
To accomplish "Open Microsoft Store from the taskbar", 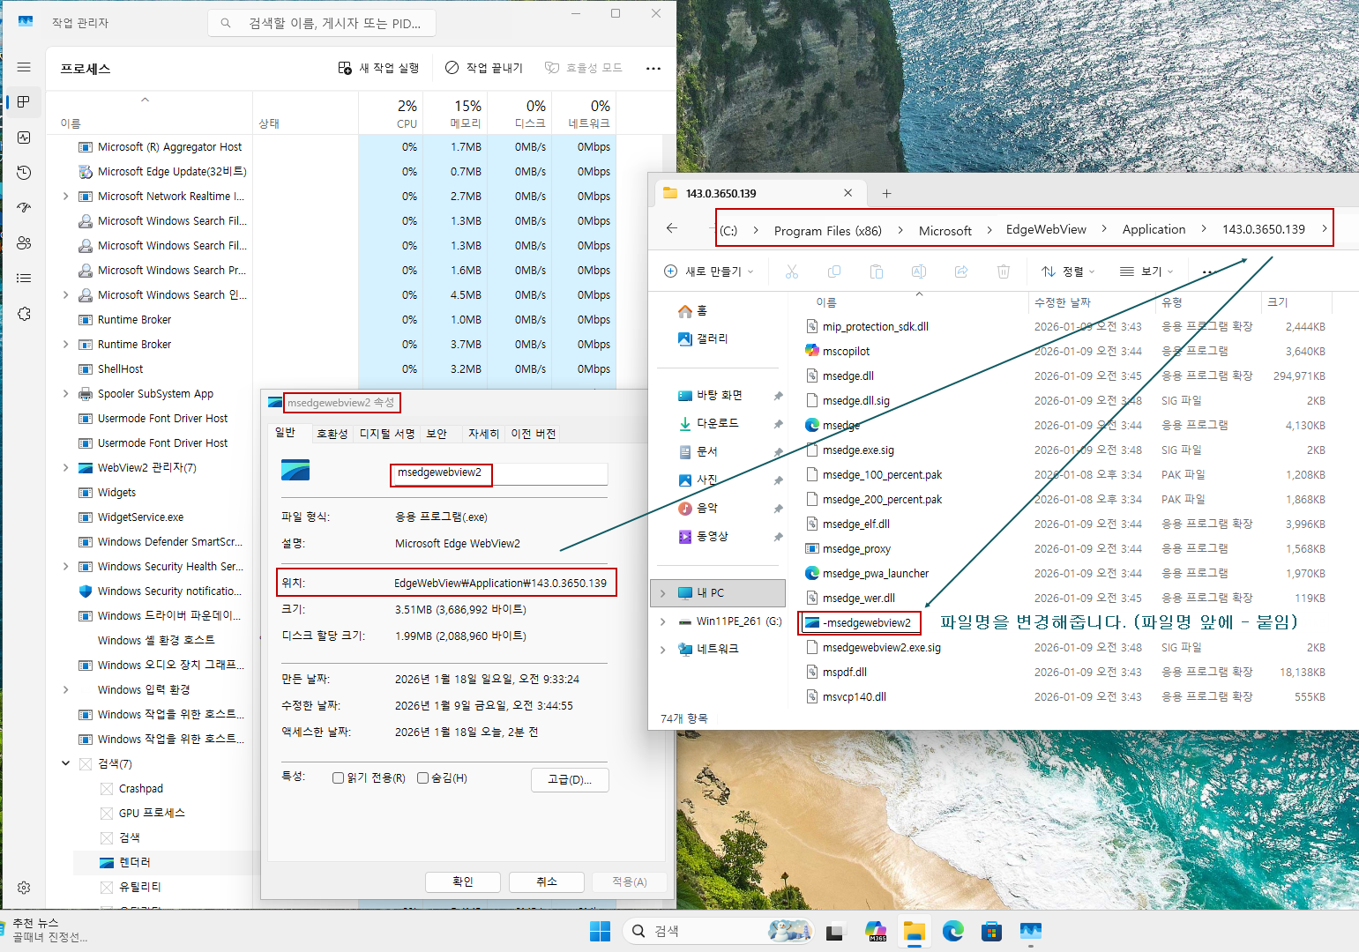I will (992, 931).
